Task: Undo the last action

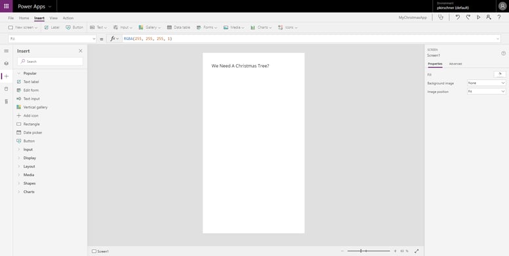Action: point(457,18)
